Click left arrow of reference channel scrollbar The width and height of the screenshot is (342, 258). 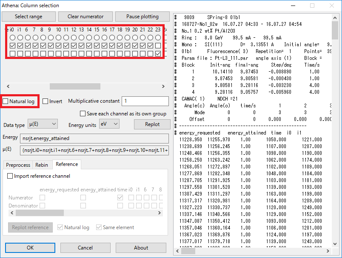[12, 213]
